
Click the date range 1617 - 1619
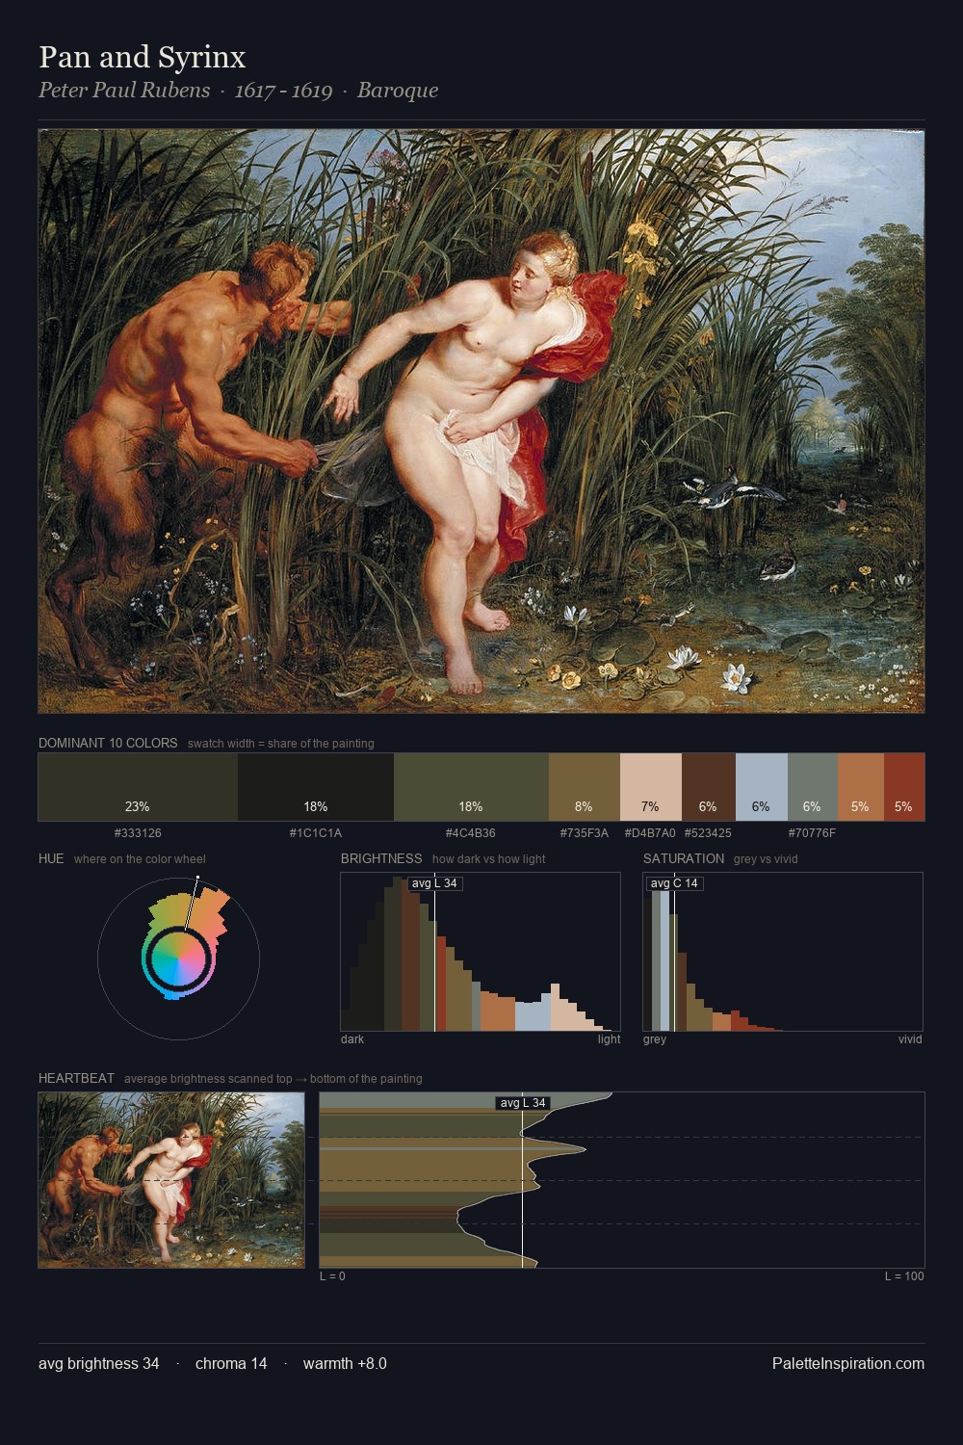pos(283,91)
